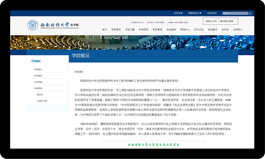Viewport: 265px width, 159px height.
Task: Switch site language to ENGLISH
Action: (x=212, y=13)
